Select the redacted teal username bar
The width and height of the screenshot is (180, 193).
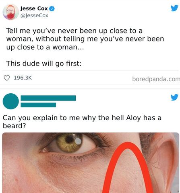48,98
